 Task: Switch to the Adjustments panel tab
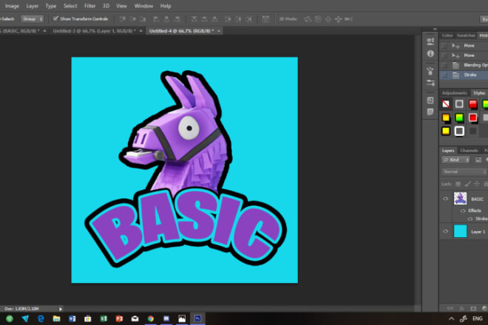(455, 93)
